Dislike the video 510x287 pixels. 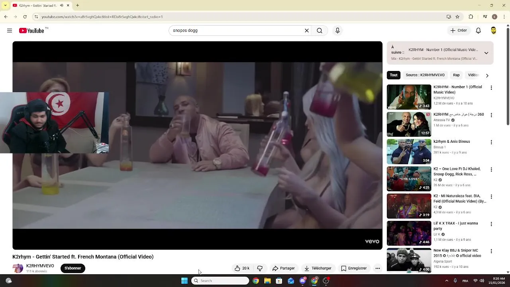(x=260, y=268)
